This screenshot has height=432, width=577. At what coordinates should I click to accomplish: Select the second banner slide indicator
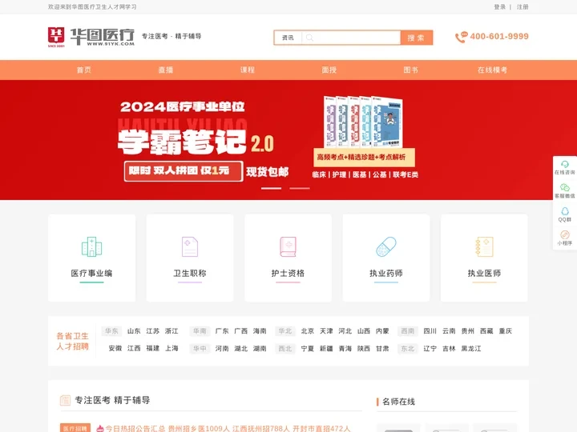point(300,188)
